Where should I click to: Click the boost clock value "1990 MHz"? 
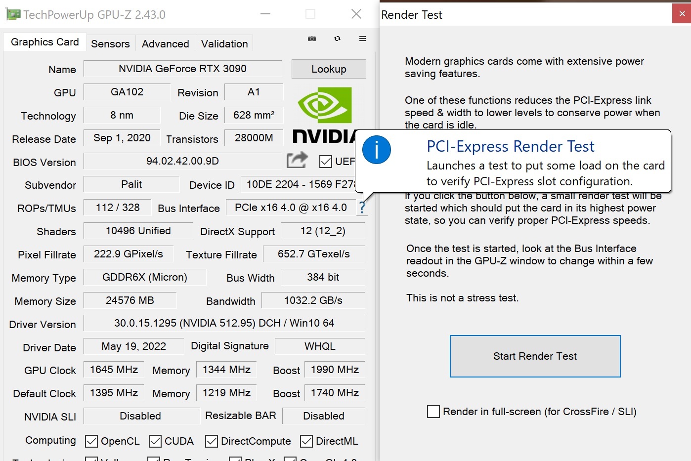tap(335, 370)
